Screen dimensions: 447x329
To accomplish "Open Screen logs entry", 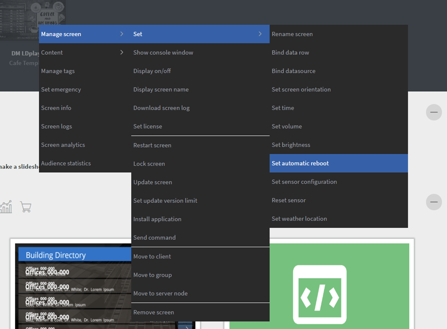I will click(x=85, y=126).
